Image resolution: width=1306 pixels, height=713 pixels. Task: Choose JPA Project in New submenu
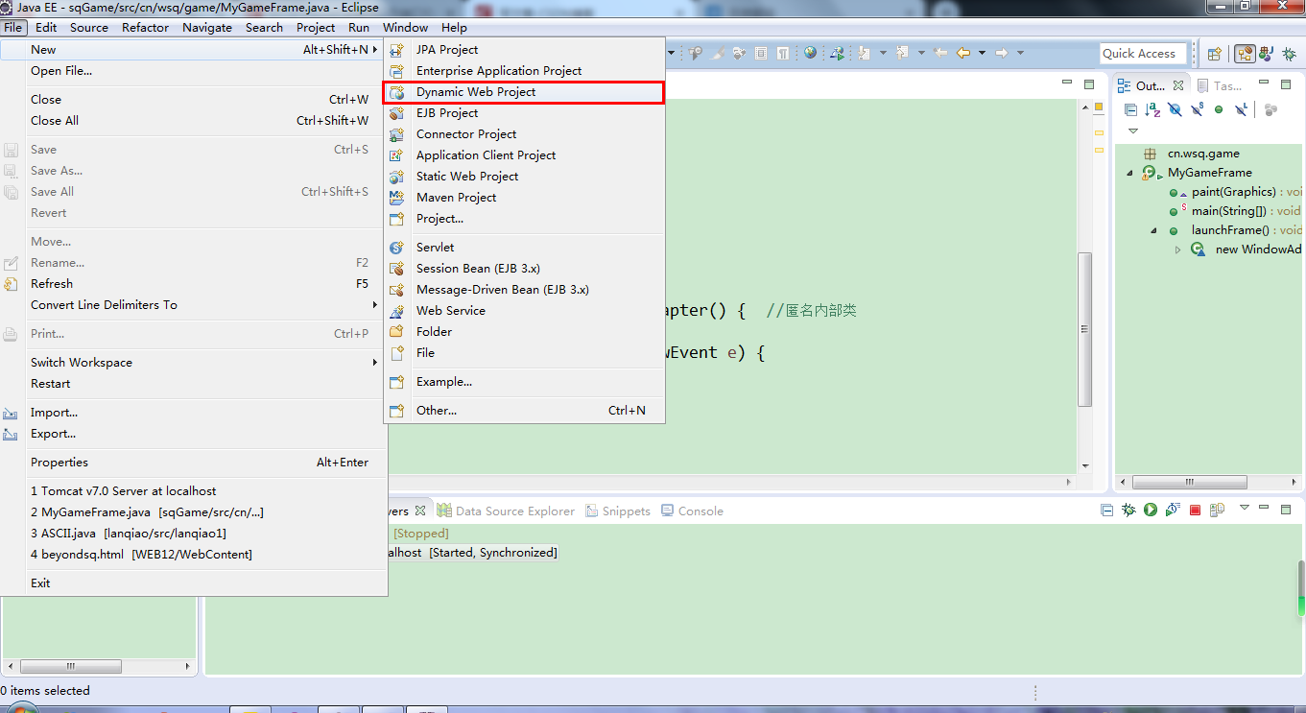pos(524,49)
